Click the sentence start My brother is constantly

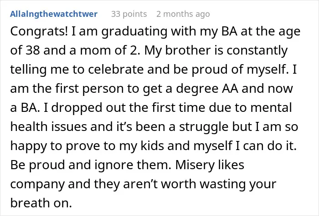tap(216, 51)
